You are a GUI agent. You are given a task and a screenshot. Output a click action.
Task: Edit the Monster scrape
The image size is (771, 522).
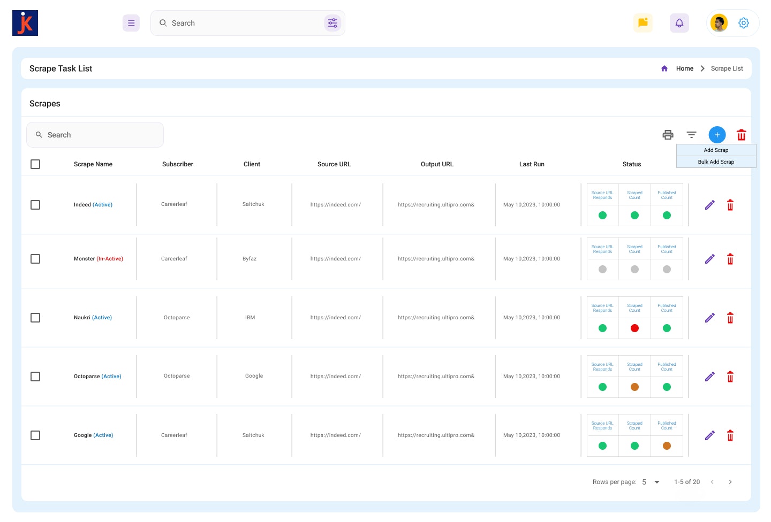[710, 259]
